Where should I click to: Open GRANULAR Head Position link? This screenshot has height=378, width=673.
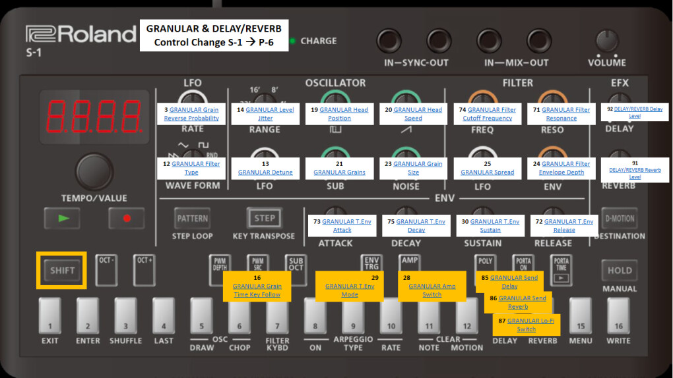343,114
